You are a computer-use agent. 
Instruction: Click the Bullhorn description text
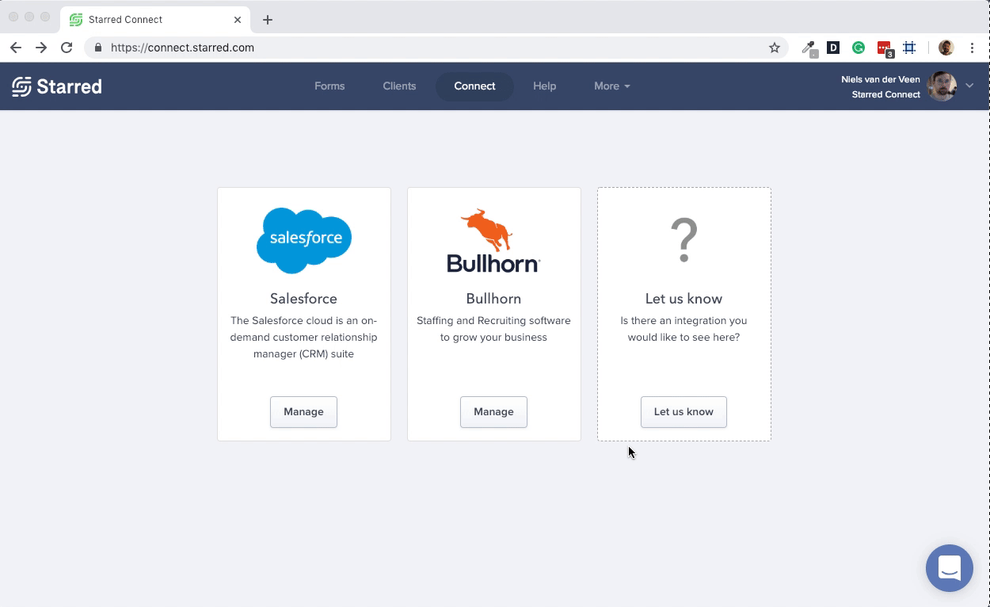point(493,329)
